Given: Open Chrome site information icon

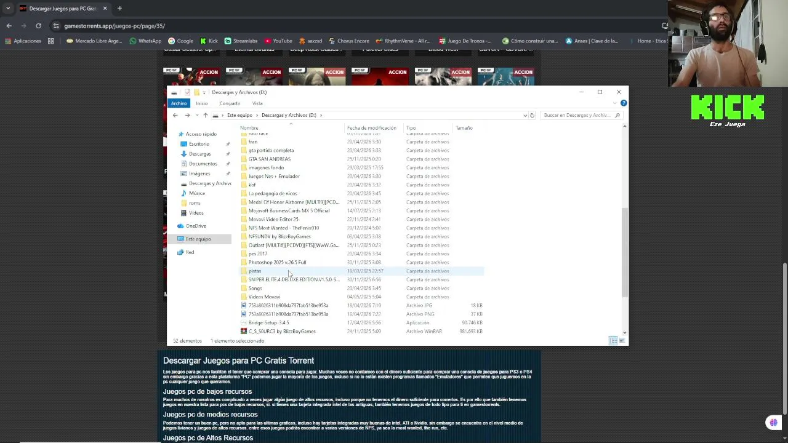Looking at the screenshot, I should pyautogui.click(x=56, y=26).
